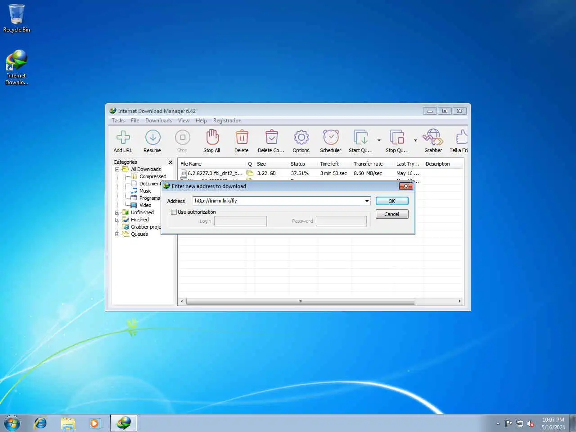Select the Programs category
Screen dimensions: 576x432
click(x=149, y=198)
